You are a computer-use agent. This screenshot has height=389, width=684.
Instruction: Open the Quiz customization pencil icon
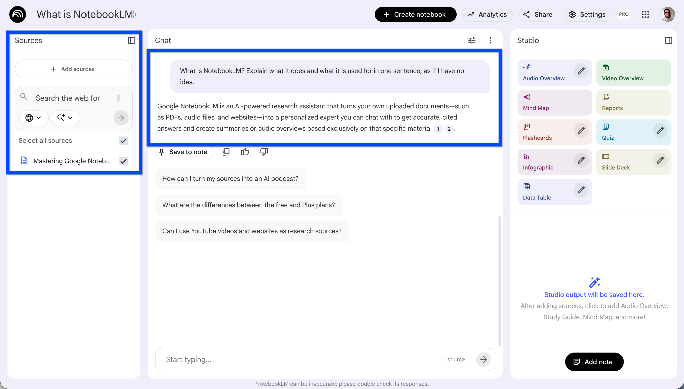pyautogui.click(x=660, y=131)
